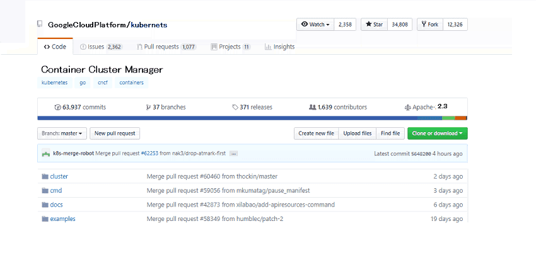Open commit message for pull request #60460

213,176
